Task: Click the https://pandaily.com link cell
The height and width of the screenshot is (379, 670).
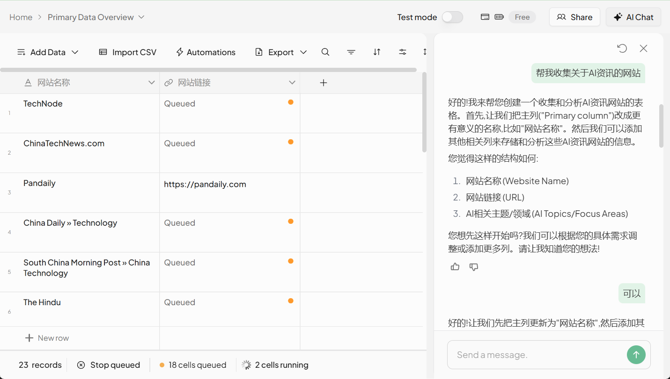Action: tap(230, 193)
